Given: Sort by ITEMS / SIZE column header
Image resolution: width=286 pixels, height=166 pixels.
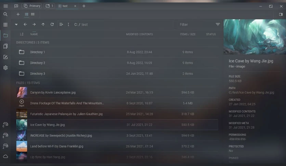Looking at the screenshot, I should click(x=188, y=34).
